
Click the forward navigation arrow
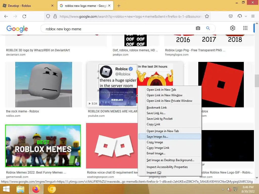[x=15, y=16]
